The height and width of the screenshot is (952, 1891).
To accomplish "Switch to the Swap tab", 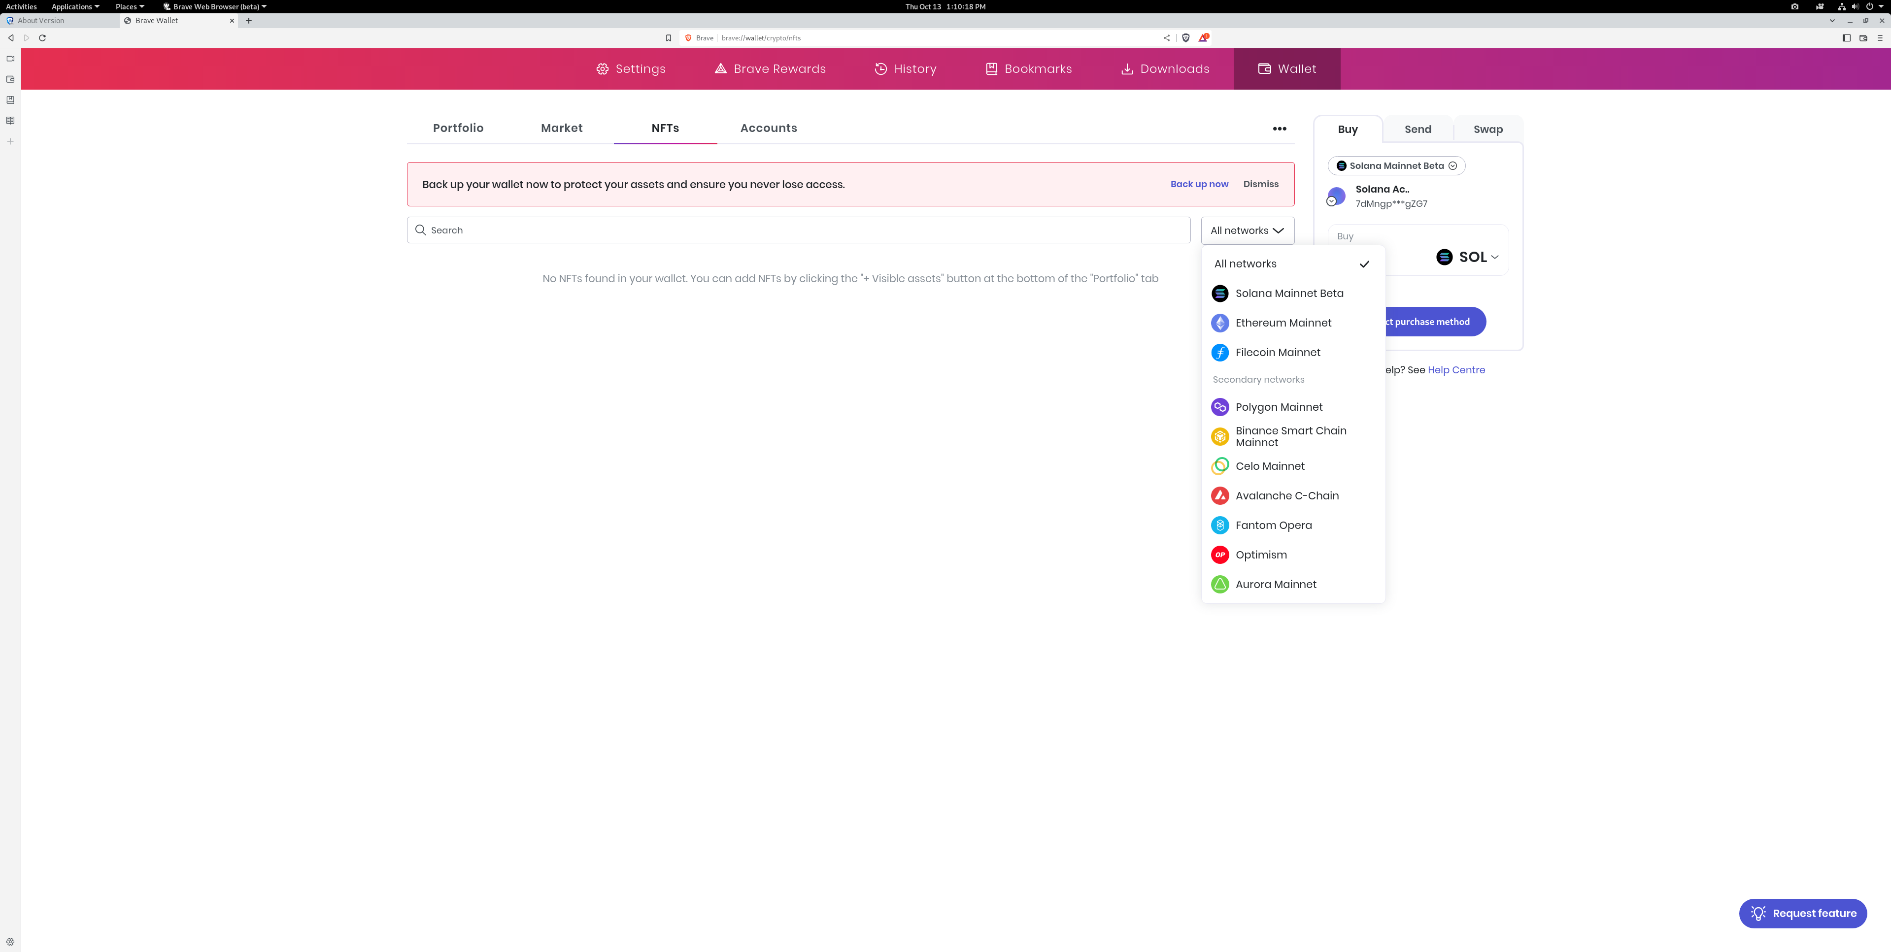I will 1487,129.
